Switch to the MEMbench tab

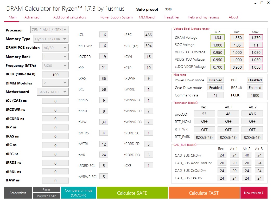(148, 17)
